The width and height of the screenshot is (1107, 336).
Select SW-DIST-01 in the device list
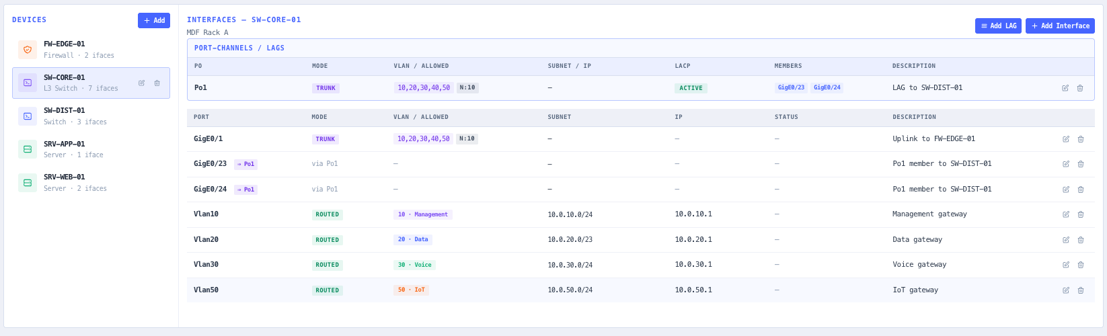point(91,116)
